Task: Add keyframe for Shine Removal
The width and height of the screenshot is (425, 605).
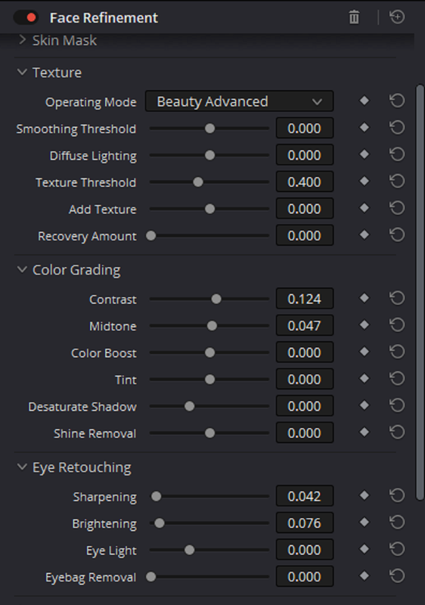Action: [x=364, y=433]
